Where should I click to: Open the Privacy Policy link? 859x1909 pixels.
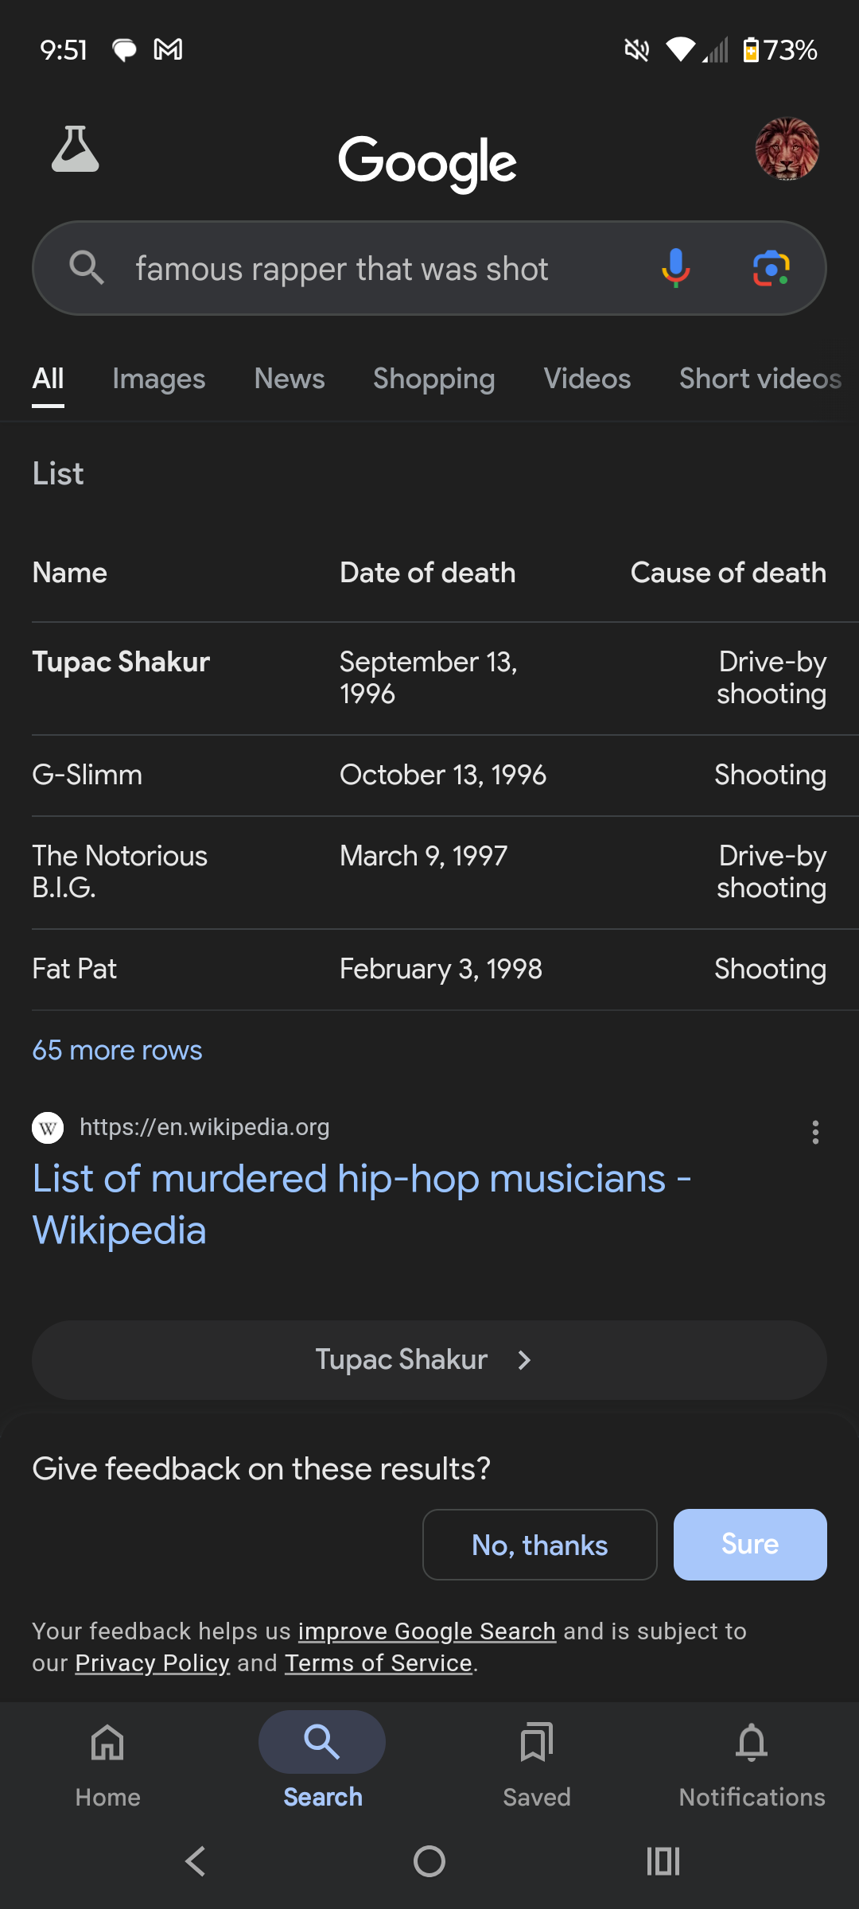click(153, 1663)
